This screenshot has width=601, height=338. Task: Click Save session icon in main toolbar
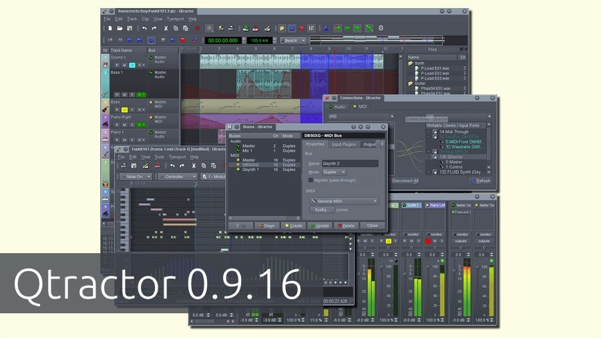[130, 28]
